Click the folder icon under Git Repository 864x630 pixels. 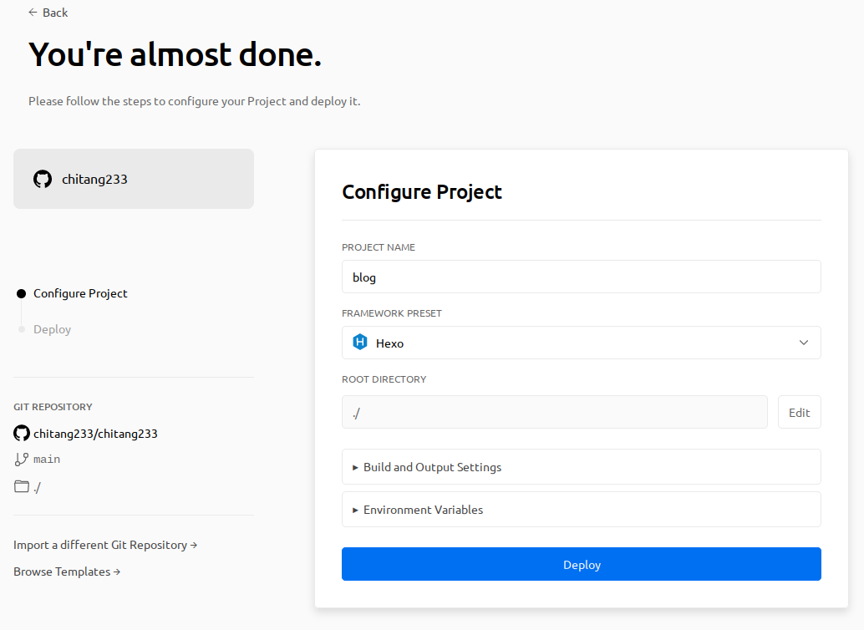click(22, 486)
